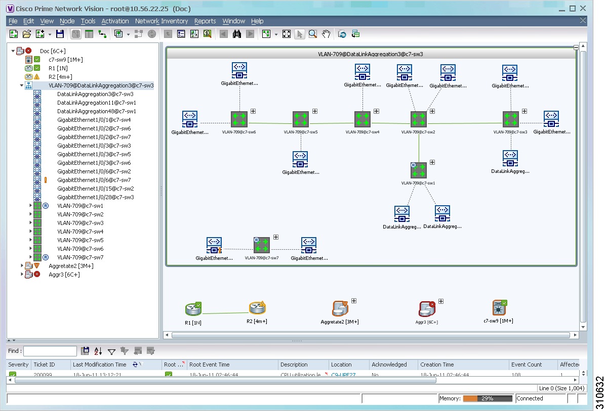Click the Open Map folder icon
Image resolution: width=605 pixels, height=411 pixels.
coord(27,34)
